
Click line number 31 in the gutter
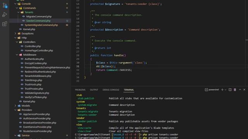tap(77, 66)
